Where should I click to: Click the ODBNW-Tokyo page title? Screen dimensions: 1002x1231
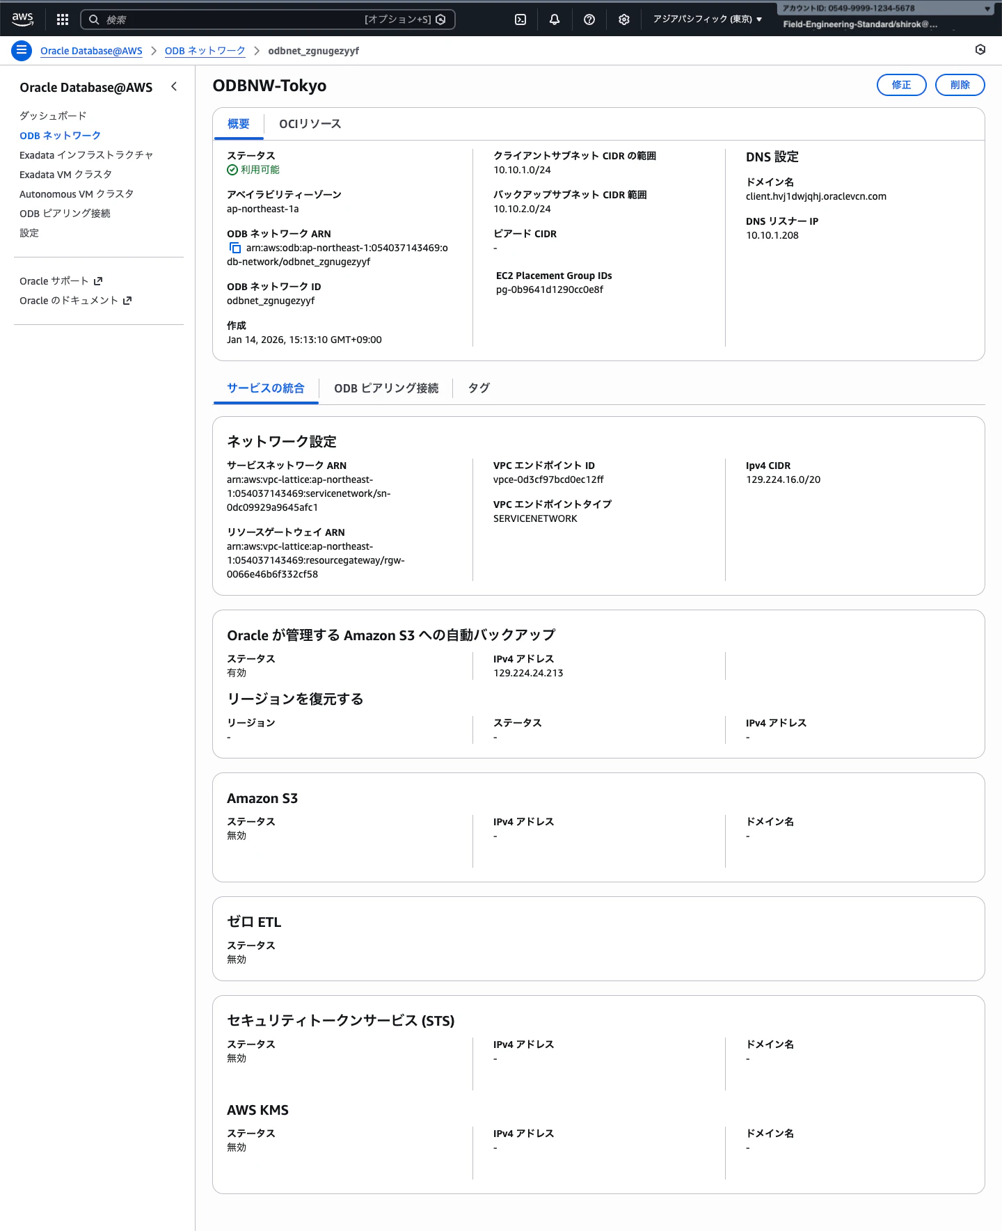[269, 86]
